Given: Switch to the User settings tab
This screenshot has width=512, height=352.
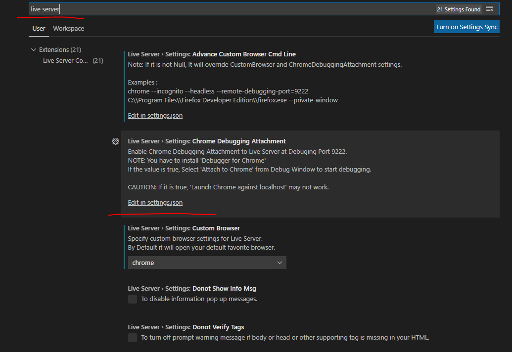Looking at the screenshot, I should 39,28.
